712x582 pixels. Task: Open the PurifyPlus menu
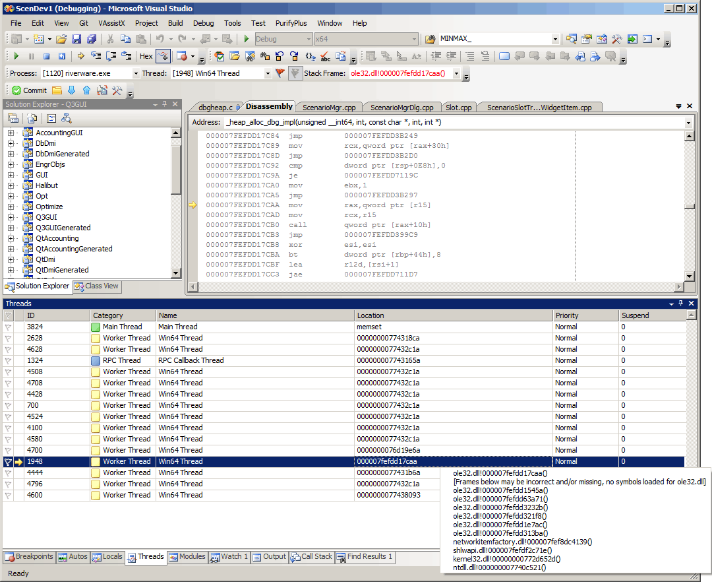click(291, 23)
